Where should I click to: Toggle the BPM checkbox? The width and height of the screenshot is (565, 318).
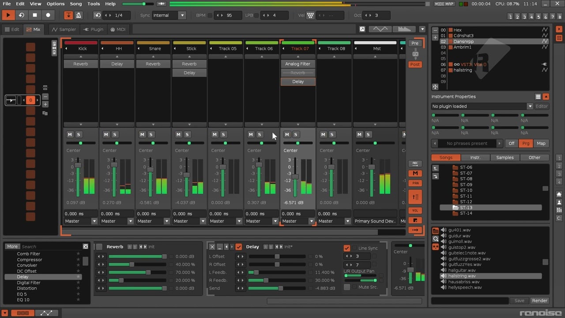[x=210, y=15]
